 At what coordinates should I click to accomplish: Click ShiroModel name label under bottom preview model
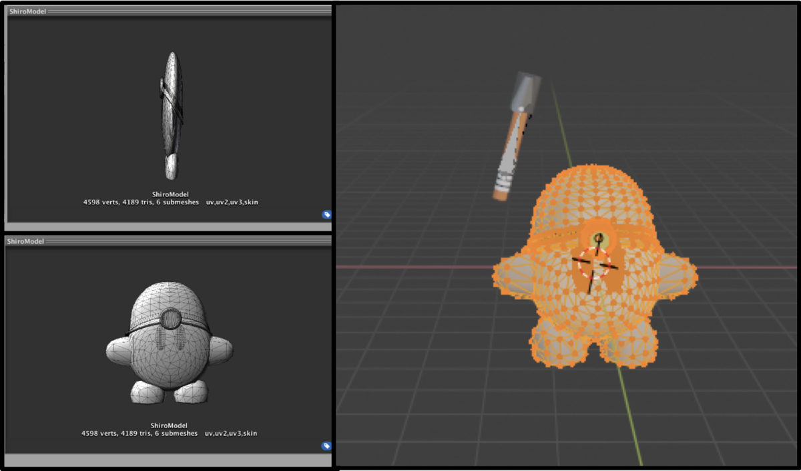click(x=169, y=426)
